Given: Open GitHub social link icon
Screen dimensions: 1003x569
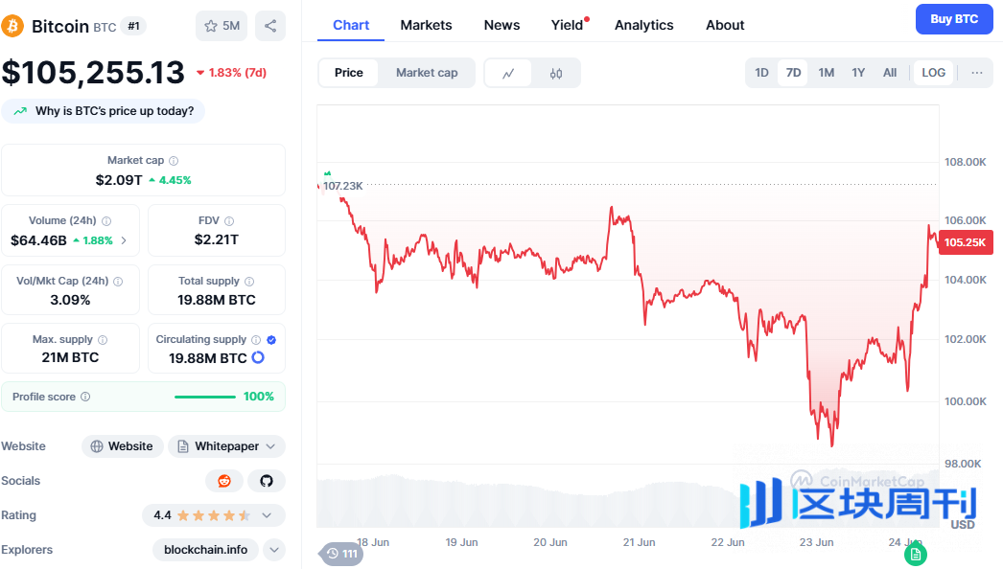Looking at the screenshot, I should tap(267, 481).
